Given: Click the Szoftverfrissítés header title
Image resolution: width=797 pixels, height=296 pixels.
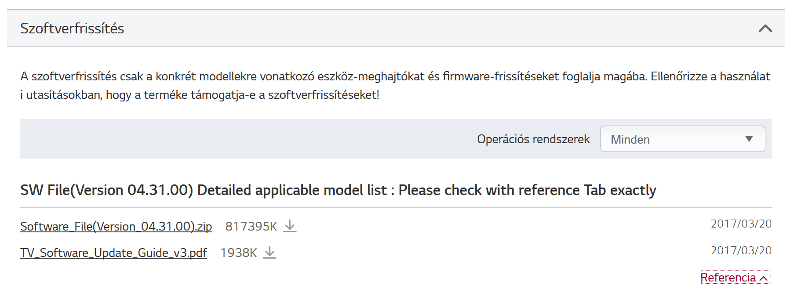Looking at the screenshot, I should (x=72, y=29).
